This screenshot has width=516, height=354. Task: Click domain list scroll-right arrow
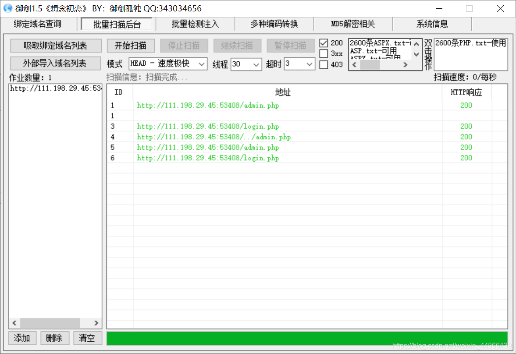pyautogui.click(x=96, y=323)
